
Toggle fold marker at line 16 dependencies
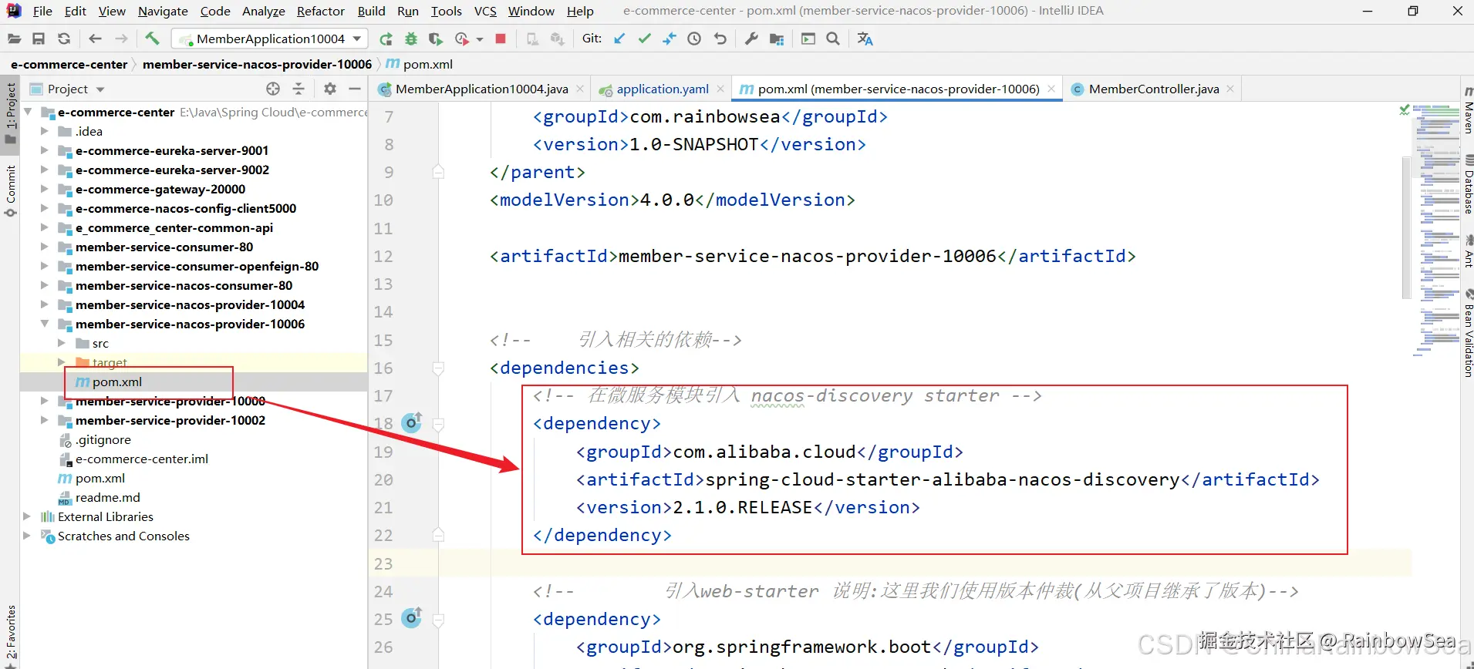click(438, 368)
